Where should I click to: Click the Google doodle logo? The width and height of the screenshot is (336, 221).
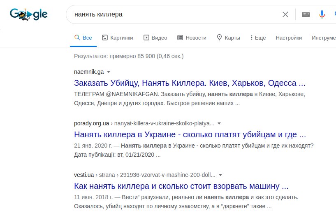28,14
